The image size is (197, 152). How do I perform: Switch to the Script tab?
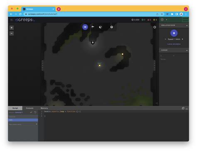(x=15, y=108)
